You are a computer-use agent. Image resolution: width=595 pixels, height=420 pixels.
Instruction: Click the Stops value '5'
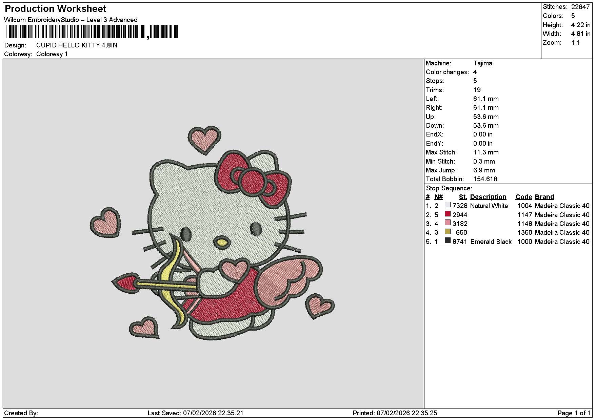[x=475, y=81]
